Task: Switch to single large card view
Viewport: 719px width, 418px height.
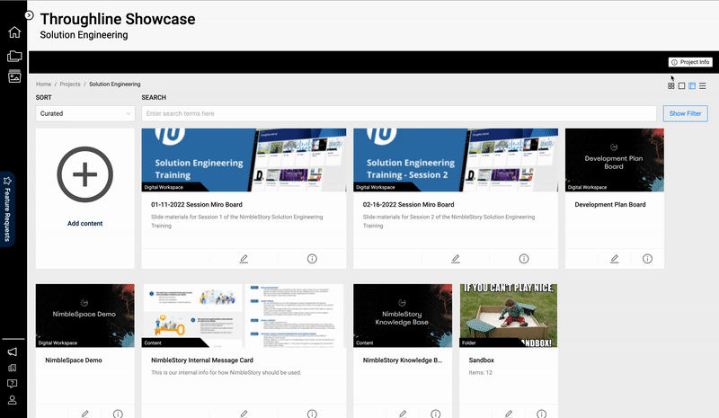Action: [682, 85]
